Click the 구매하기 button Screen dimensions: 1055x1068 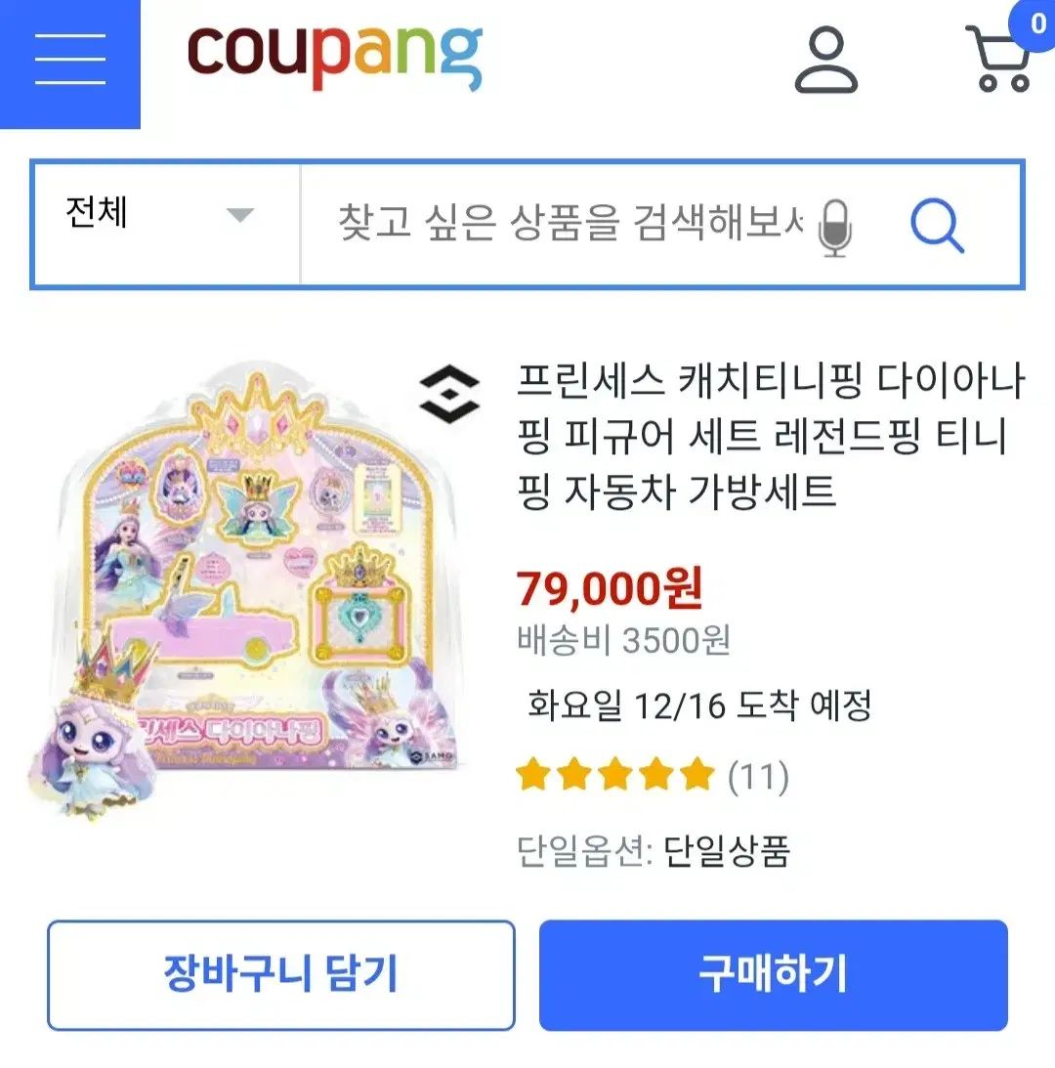pyautogui.click(x=773, y=975)
